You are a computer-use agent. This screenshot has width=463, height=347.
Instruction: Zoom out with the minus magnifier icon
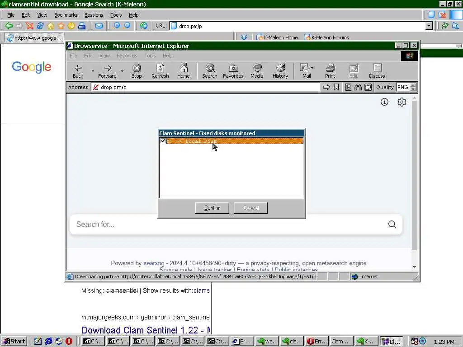(x=127, y=26)
